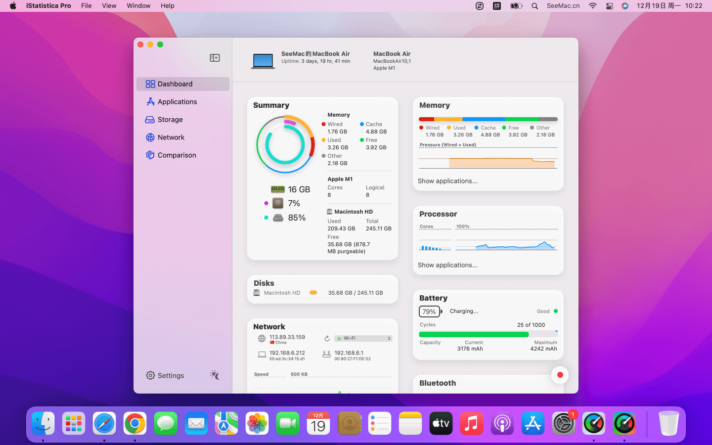This screenshot has width=712, height=445.
Task: Show applications in Processor card
Action: (447, 265)
